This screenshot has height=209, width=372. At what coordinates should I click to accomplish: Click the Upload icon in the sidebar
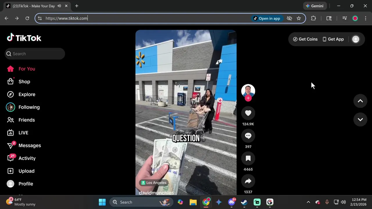click(10, 171)
